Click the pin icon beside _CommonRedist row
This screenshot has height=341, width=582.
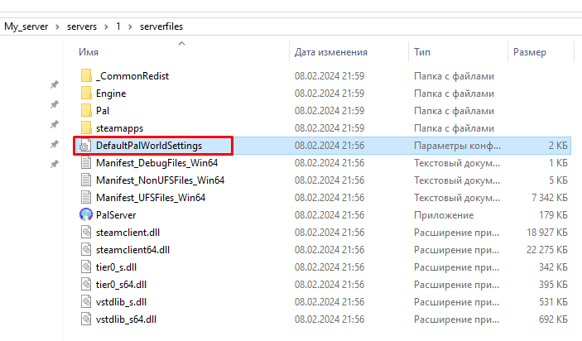pos(55,84)
